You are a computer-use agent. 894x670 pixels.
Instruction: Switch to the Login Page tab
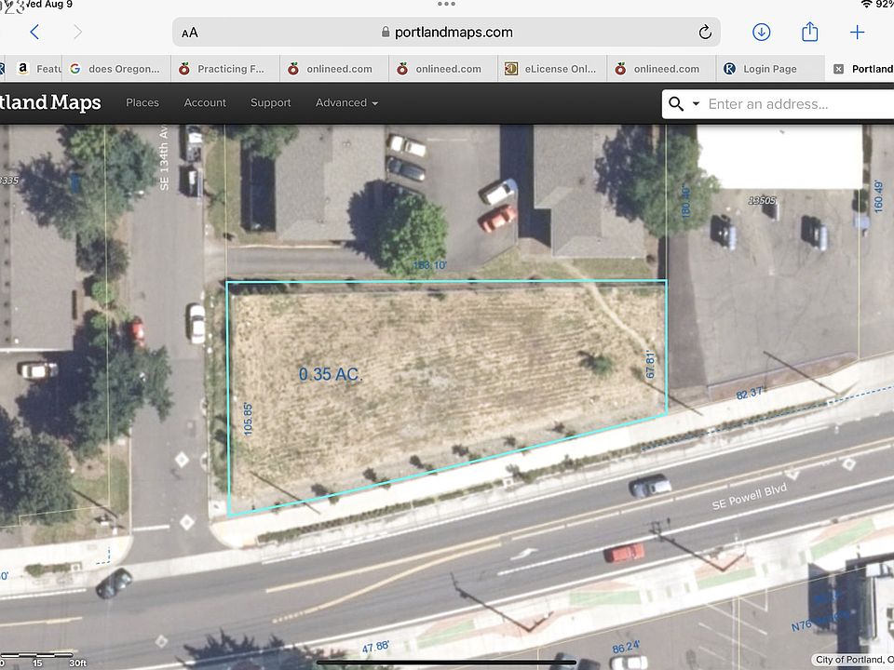tap(770, 69)
